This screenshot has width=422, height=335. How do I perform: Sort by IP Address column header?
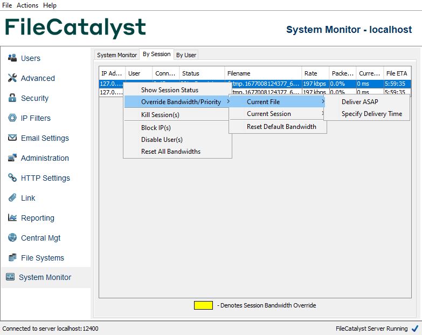coord(112,73)
